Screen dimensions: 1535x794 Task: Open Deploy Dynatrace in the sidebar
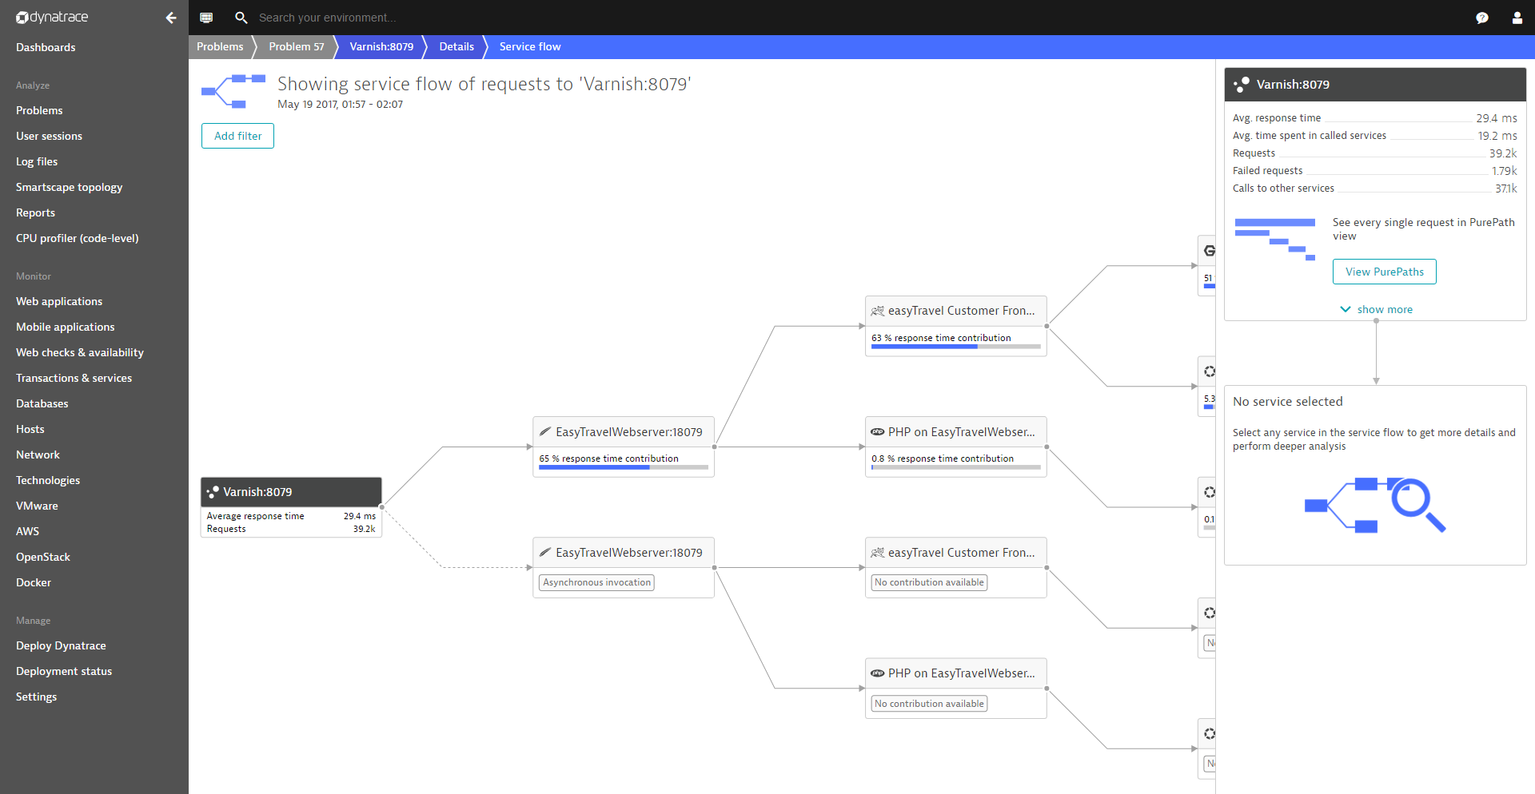click(x=61, y=646)
